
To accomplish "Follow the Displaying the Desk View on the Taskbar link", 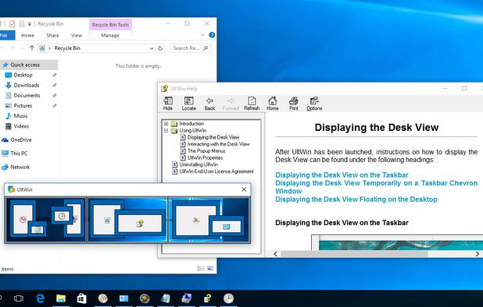I will click(x=342, y=175).
